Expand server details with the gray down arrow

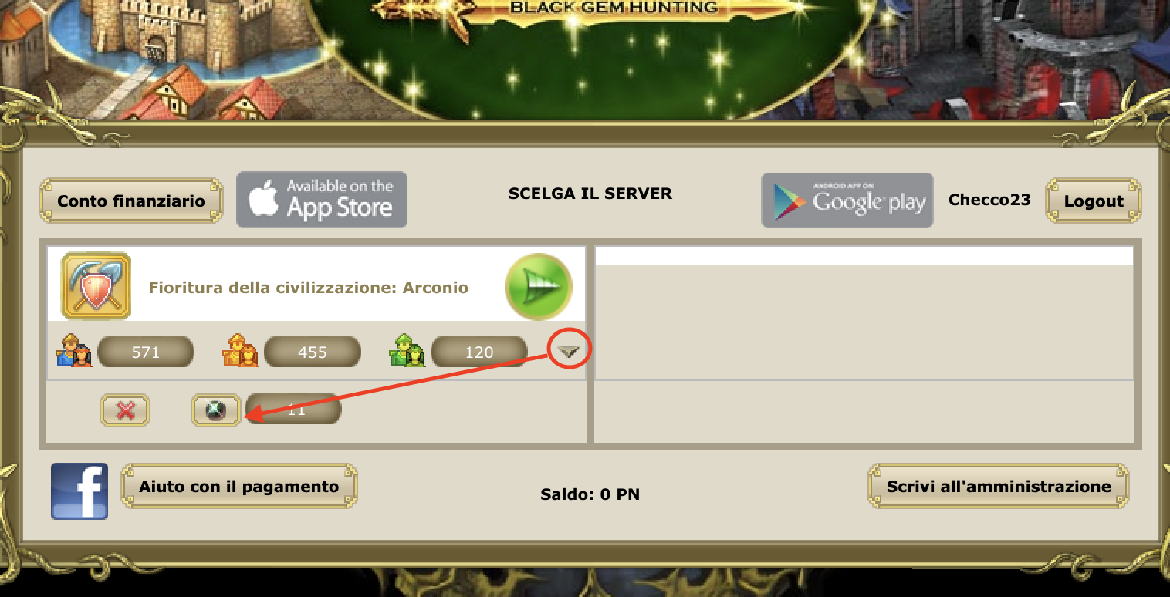(569, 352)
